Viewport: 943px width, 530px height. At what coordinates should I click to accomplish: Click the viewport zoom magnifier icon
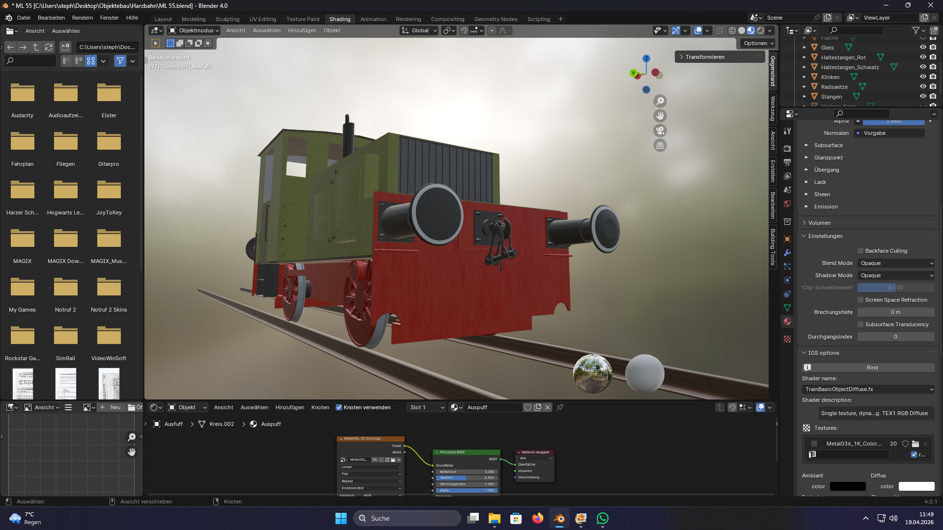[660, 101]
